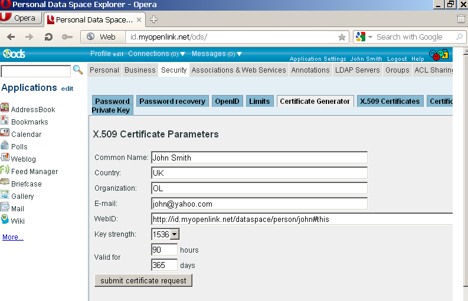
Task: Reload the page in Opera
Action: [x=48, y=37]
